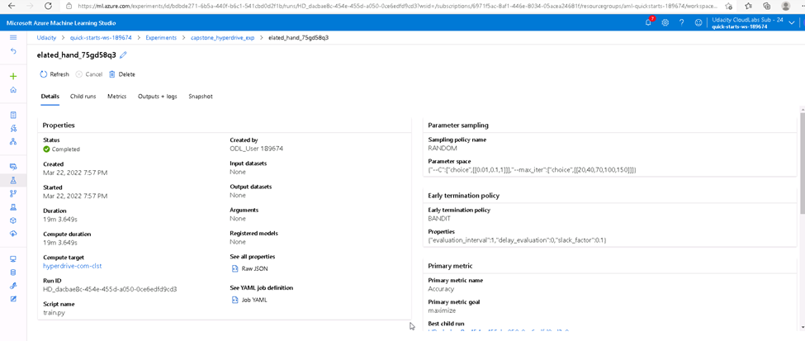Click the pencil-square icon at sidebar bottom
The image size is (805, 341).
point(13,299)
